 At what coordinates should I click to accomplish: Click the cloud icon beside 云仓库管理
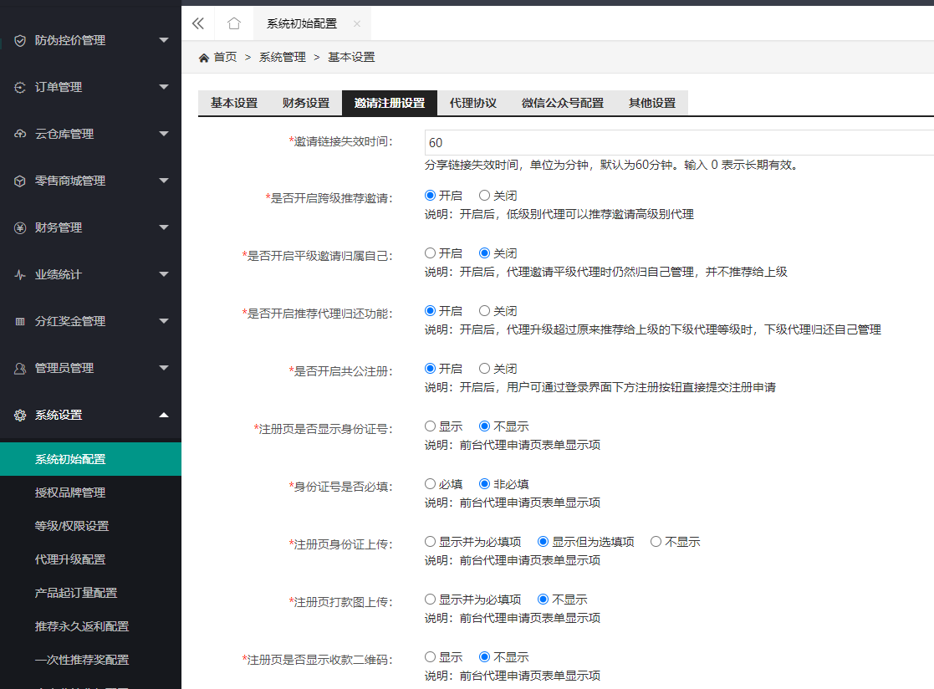20,134
